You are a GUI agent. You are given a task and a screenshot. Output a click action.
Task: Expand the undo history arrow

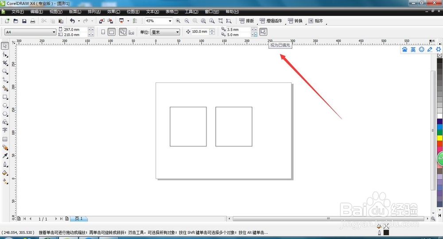(79, 21)
